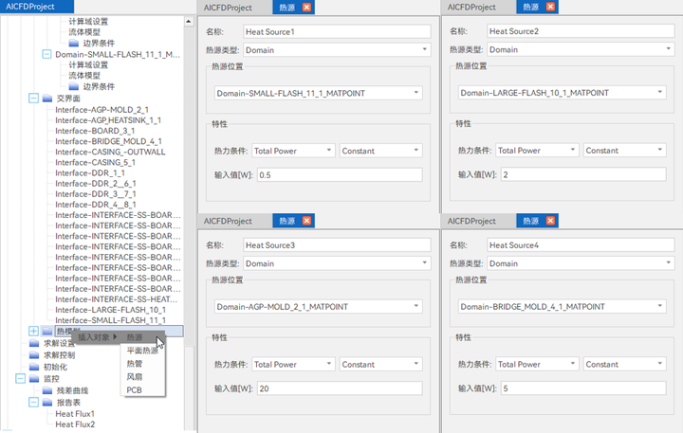Image resolution: width=683 pixels, height=433 pixels.
Task: Collapse the 交界面 tree node
Action: [x=33, y=98]
